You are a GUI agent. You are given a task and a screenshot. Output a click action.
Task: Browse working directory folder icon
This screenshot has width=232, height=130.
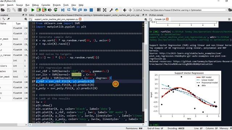(230, 10)
